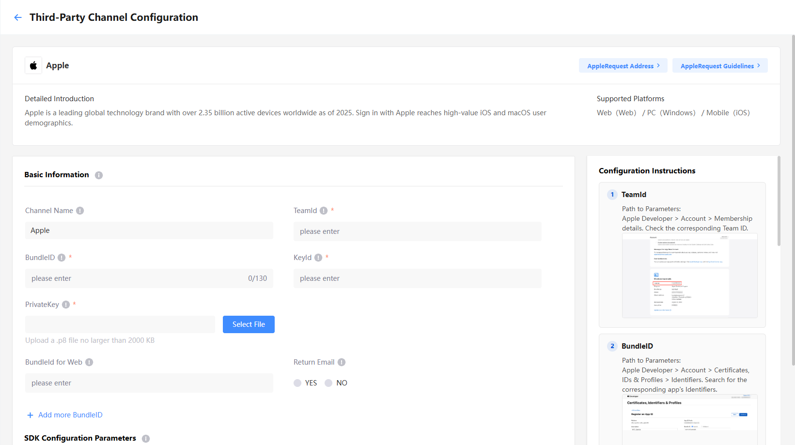
Task: Click the BundleId for Web info icon
Action: (89, 362)
